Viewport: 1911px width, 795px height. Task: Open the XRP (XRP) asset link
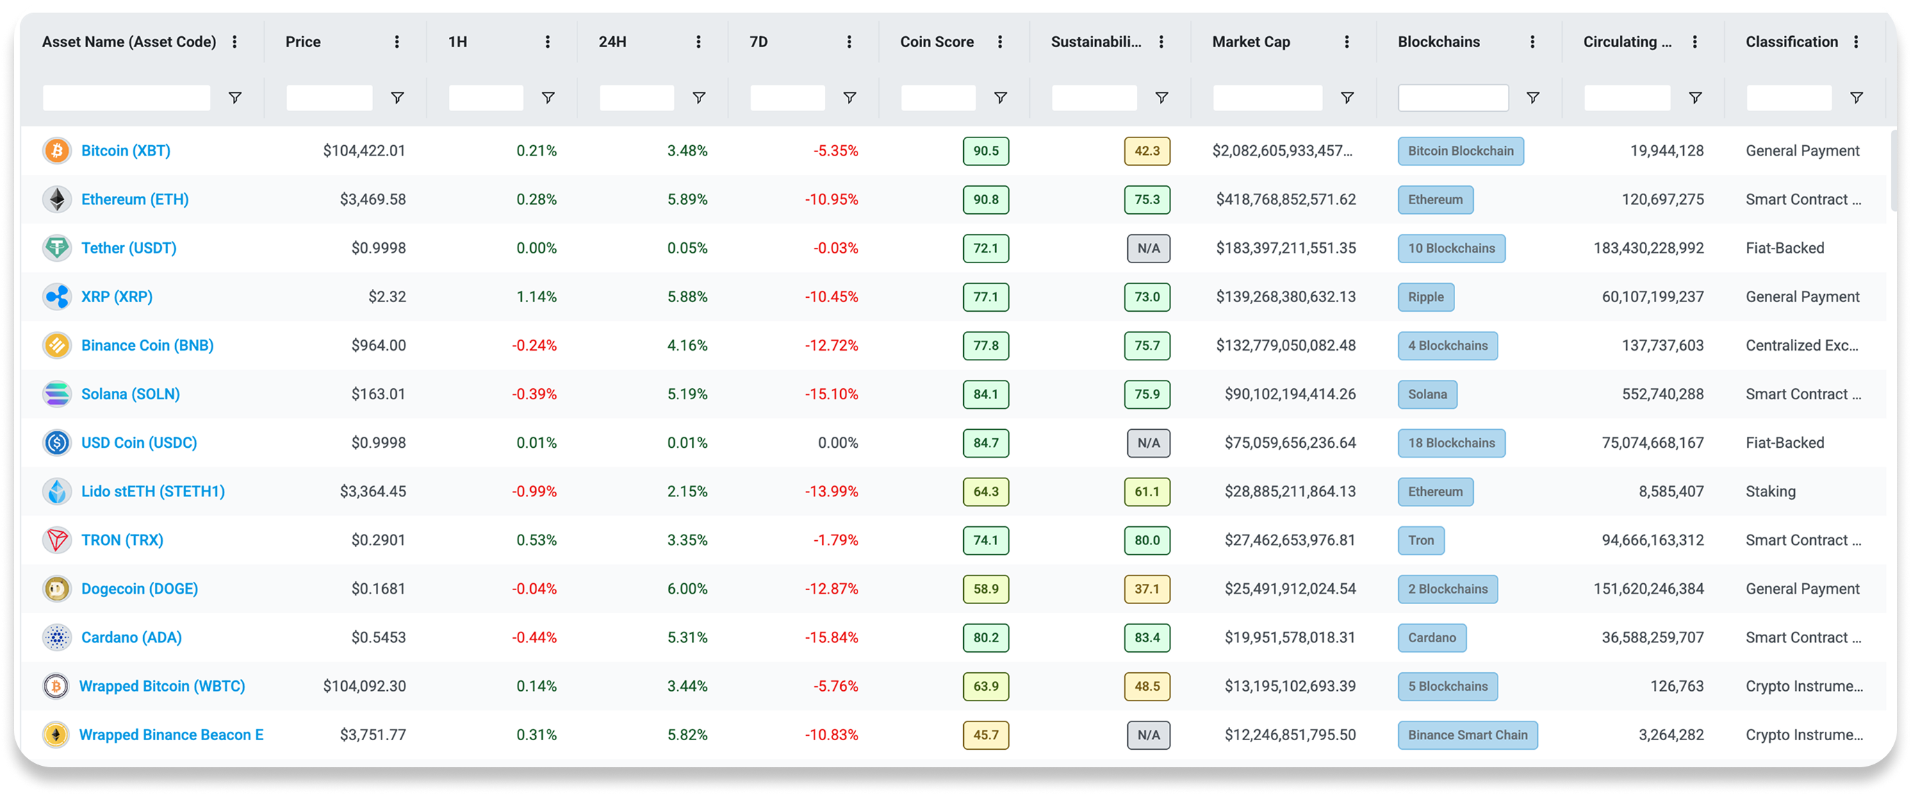point(117,297)
